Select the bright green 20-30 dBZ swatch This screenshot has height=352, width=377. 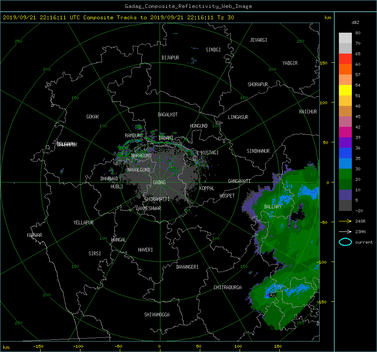tap(345, 174)
